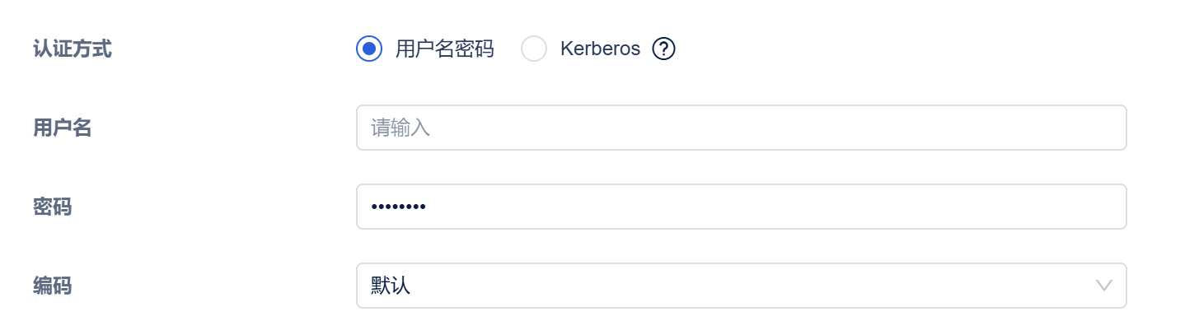
Task: Select the 用户名密码 radio button
Action: coord(369,49)
